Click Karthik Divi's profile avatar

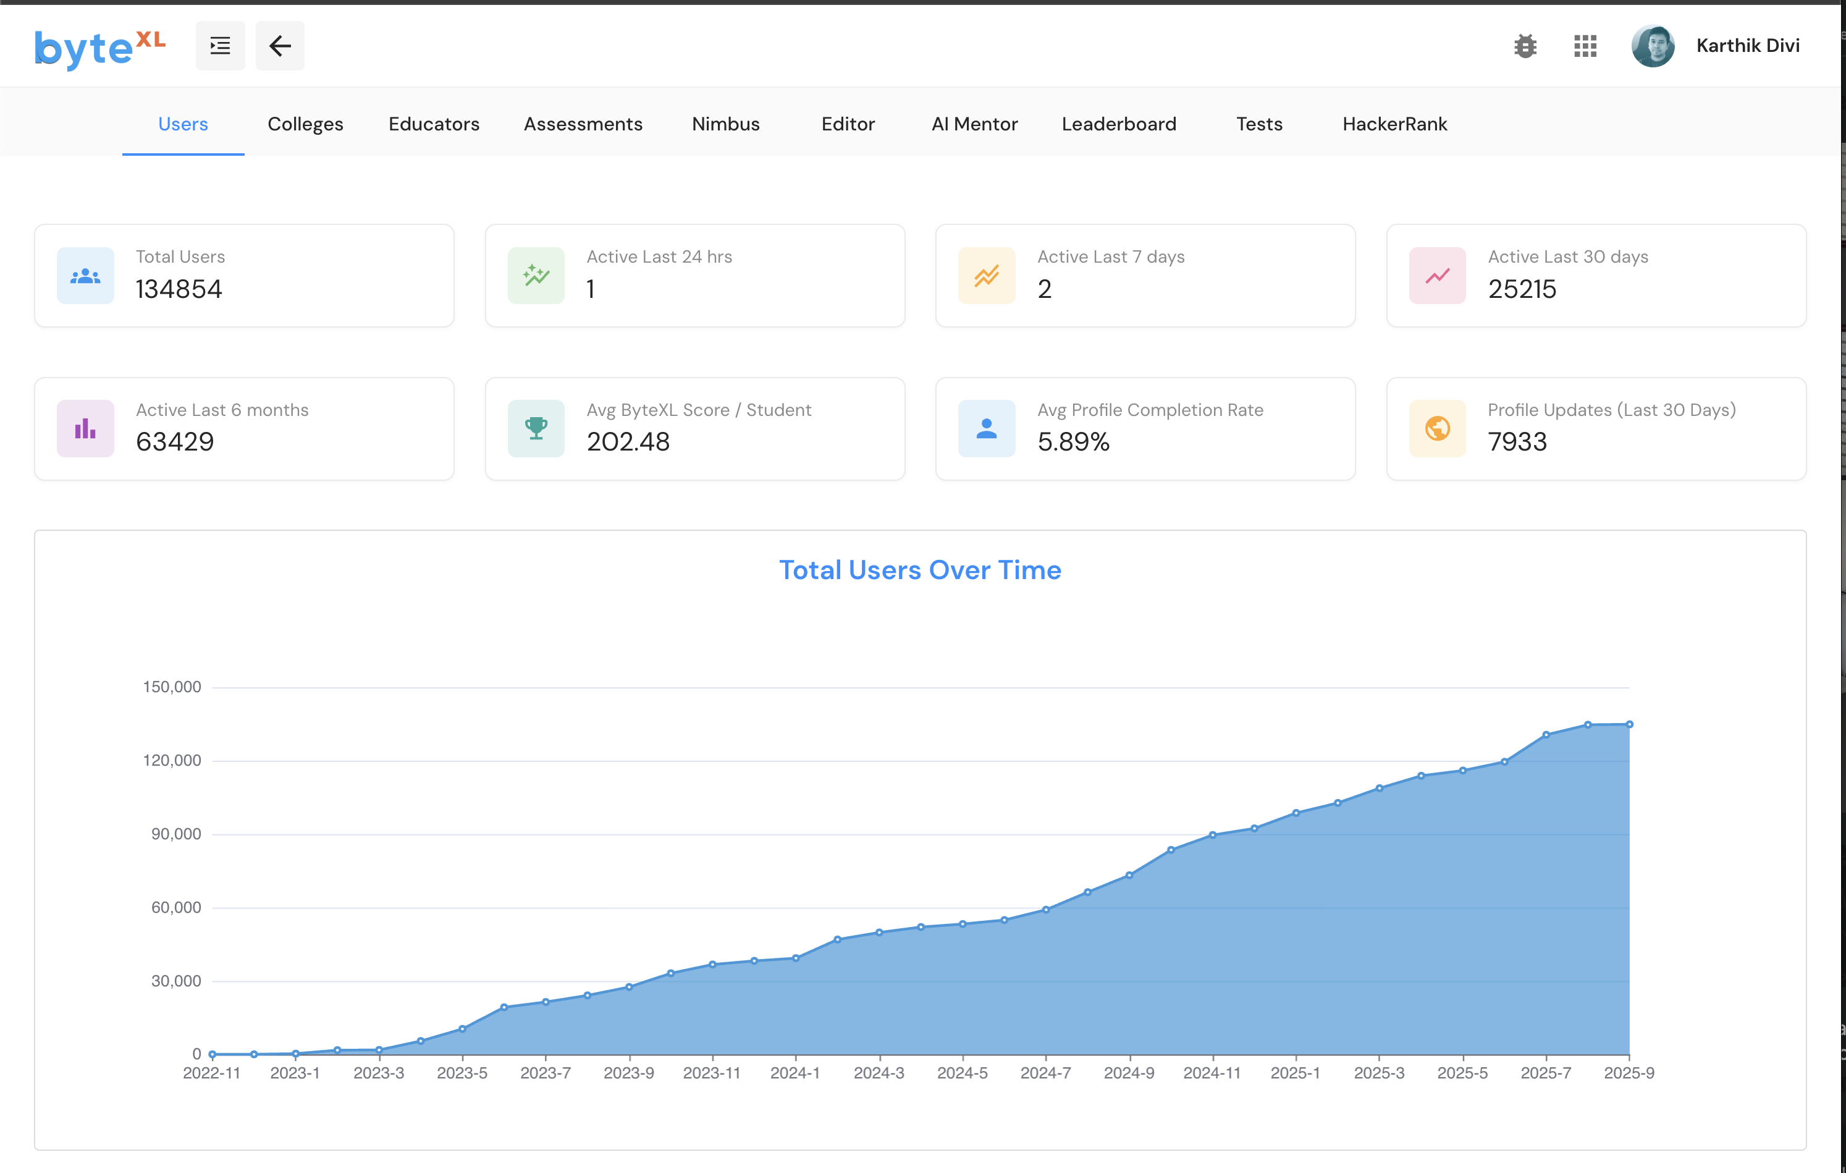click(x=1652, y=46)
